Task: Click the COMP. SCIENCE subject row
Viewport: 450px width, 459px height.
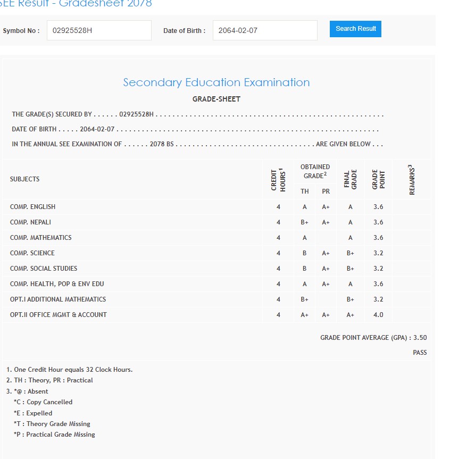Action: click(x=32, y=253)
